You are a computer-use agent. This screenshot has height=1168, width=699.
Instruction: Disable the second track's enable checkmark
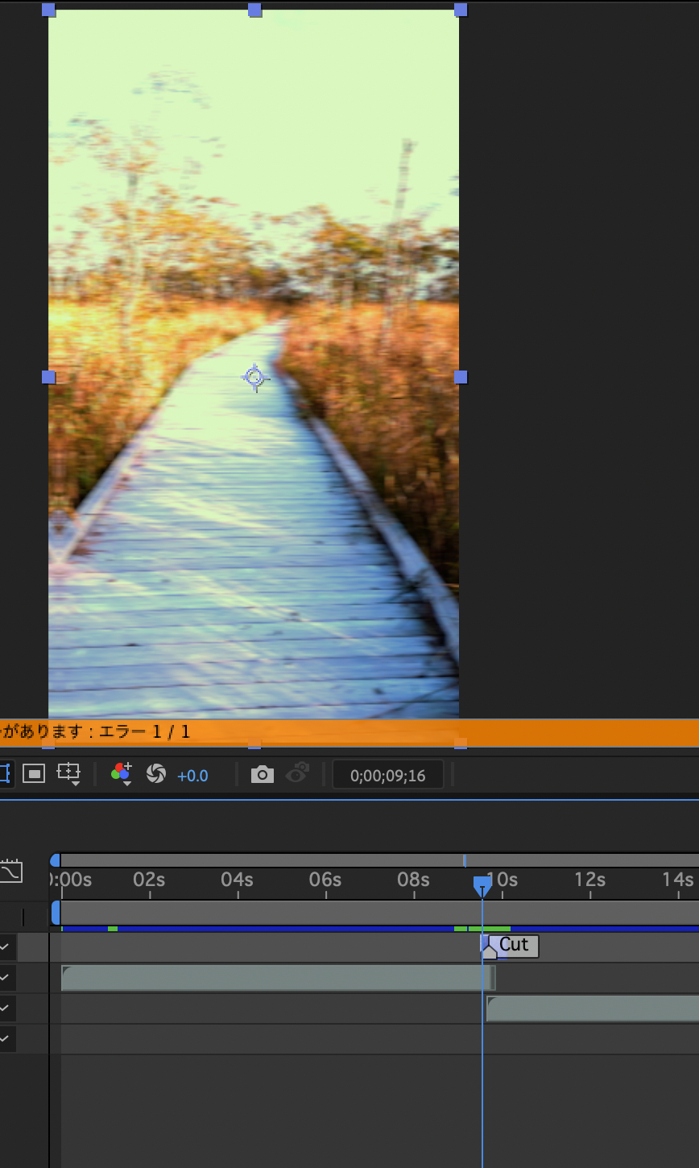[5, 977]
